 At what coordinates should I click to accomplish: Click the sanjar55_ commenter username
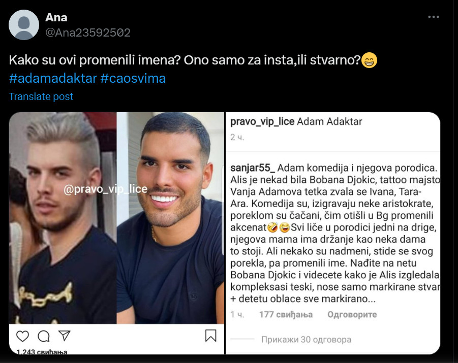[253, 168]
